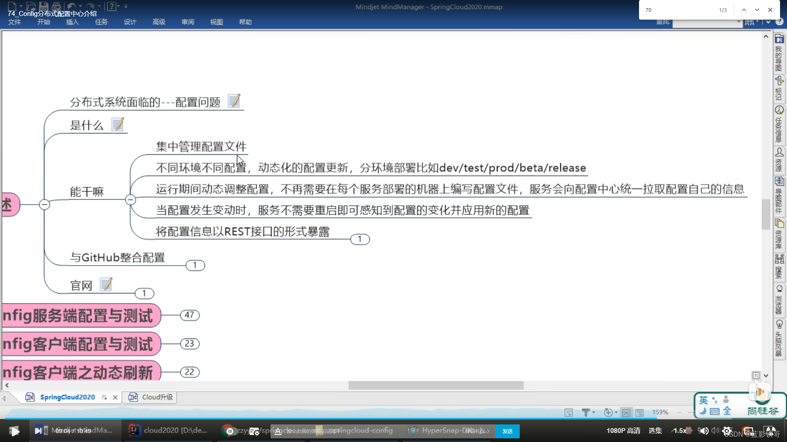Toggle the note icon on 官网 node

106,284
